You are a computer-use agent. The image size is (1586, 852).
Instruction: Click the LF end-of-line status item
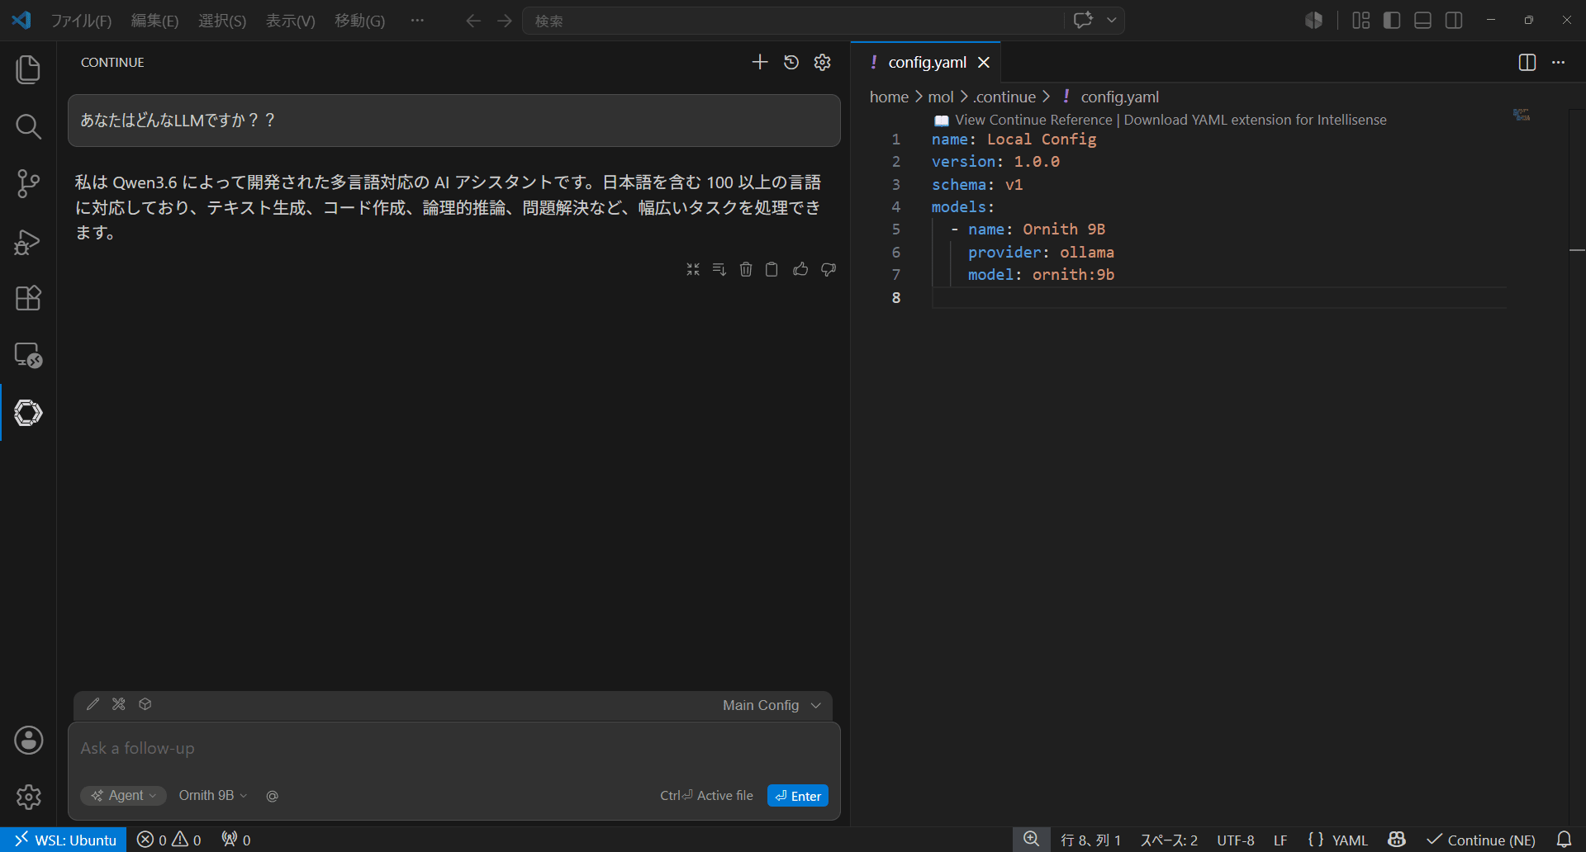point(1280,840)
